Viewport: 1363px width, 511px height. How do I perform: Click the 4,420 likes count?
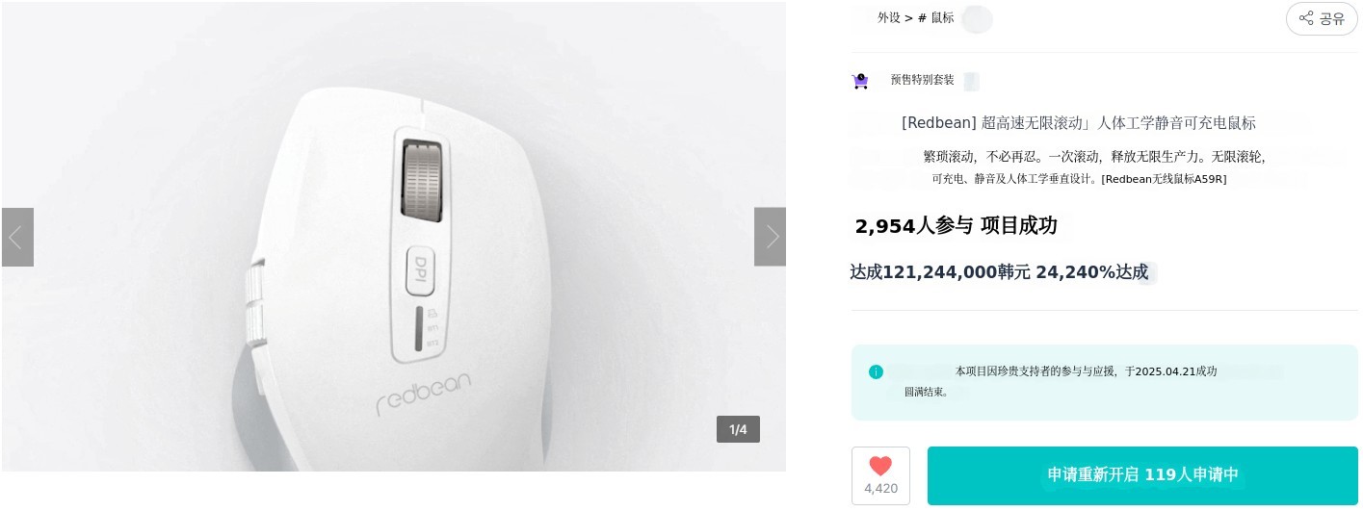point(880,489)
